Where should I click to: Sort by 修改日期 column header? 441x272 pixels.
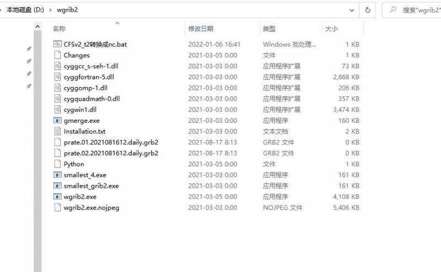coord(201,29)
